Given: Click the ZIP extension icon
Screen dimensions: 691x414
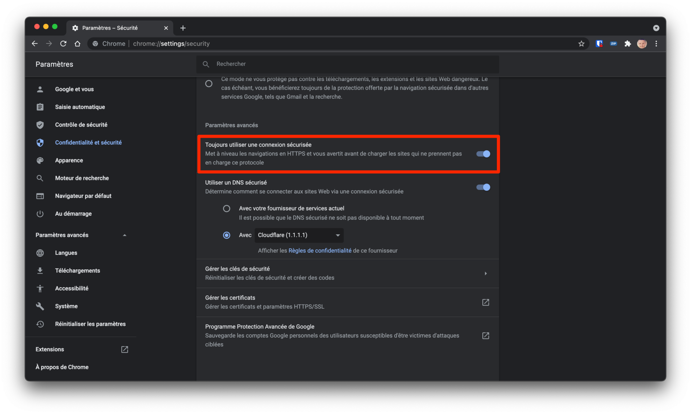Looking at the screenshot, I should point(613,43).
